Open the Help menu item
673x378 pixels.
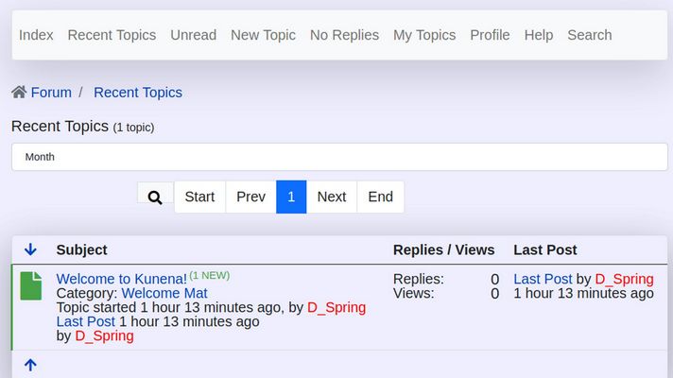(x=538, y=35)
